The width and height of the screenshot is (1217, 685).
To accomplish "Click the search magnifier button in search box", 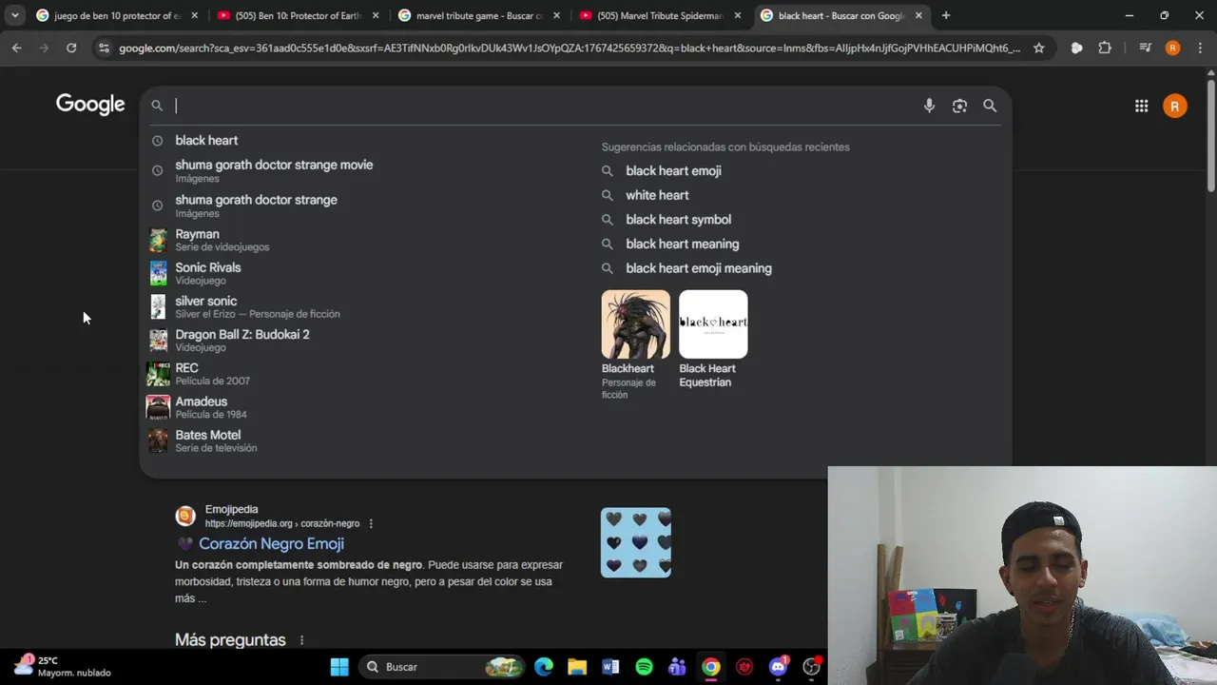I will coord(990,106).
